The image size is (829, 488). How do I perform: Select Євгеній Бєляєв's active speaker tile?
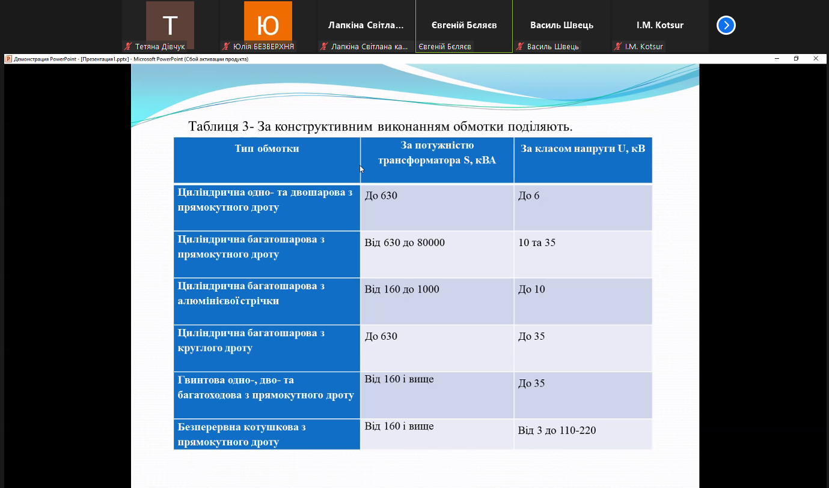pos(464,25)
